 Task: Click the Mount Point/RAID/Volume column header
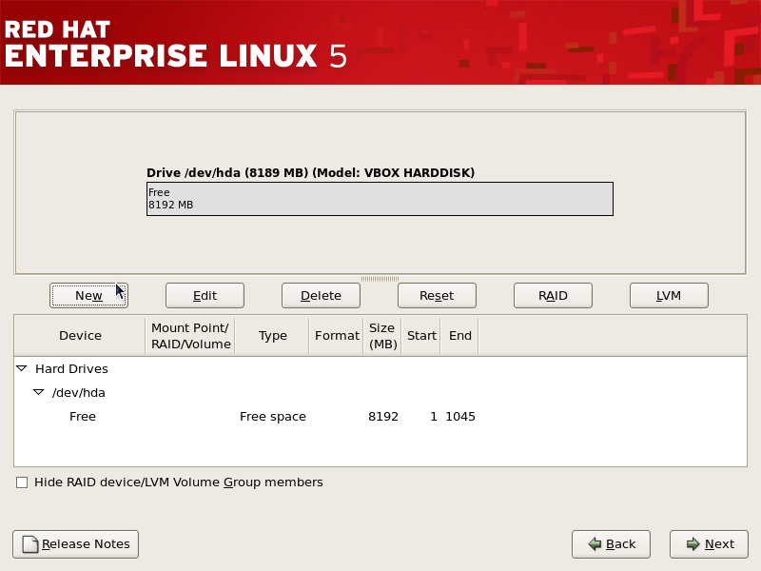click(190, 336)
